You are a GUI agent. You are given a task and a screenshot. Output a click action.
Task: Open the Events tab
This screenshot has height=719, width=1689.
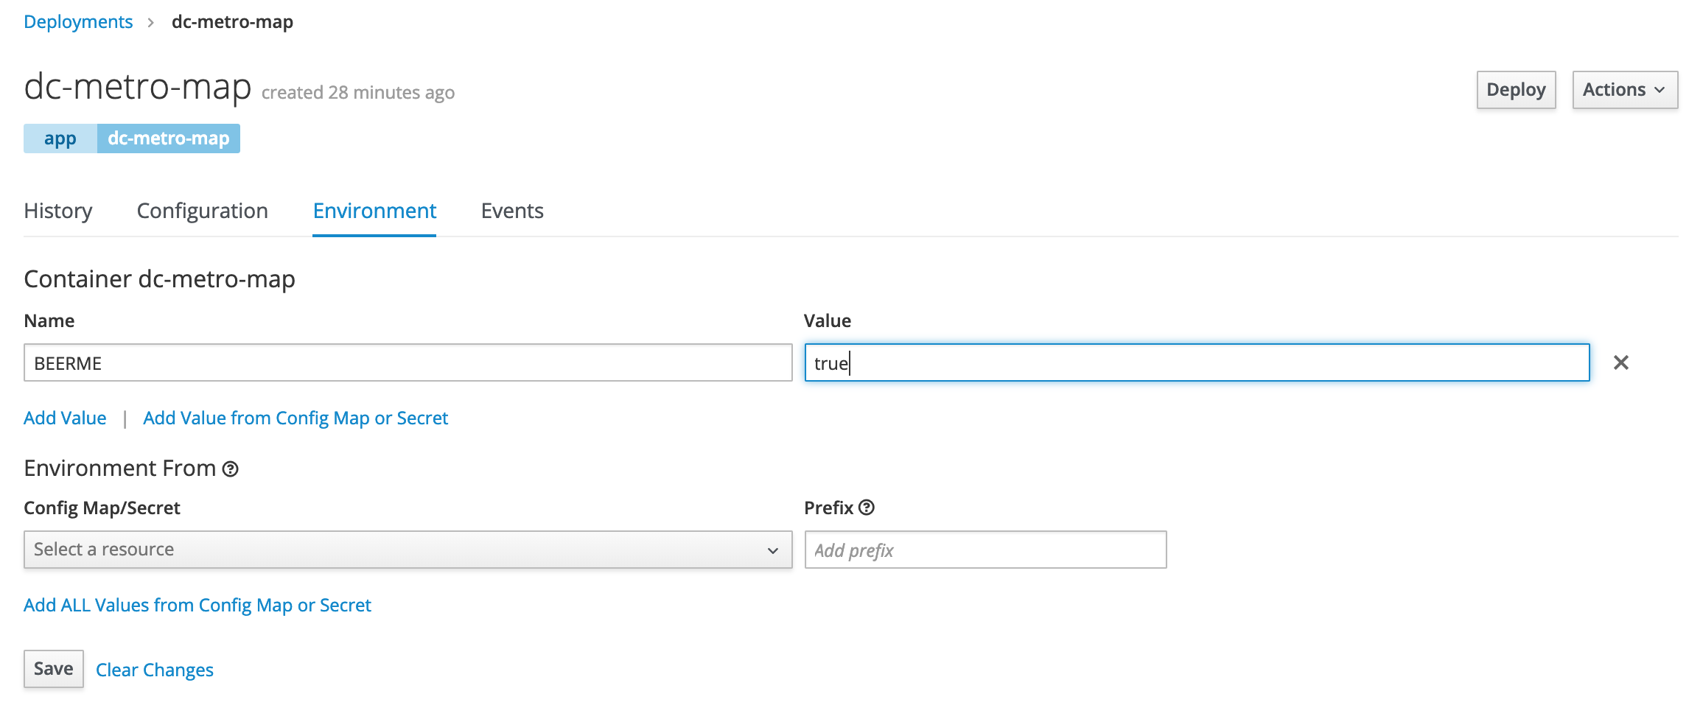pos(512,211)
